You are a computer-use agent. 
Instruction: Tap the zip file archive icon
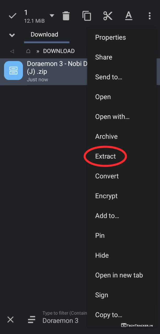click(14, 70)
